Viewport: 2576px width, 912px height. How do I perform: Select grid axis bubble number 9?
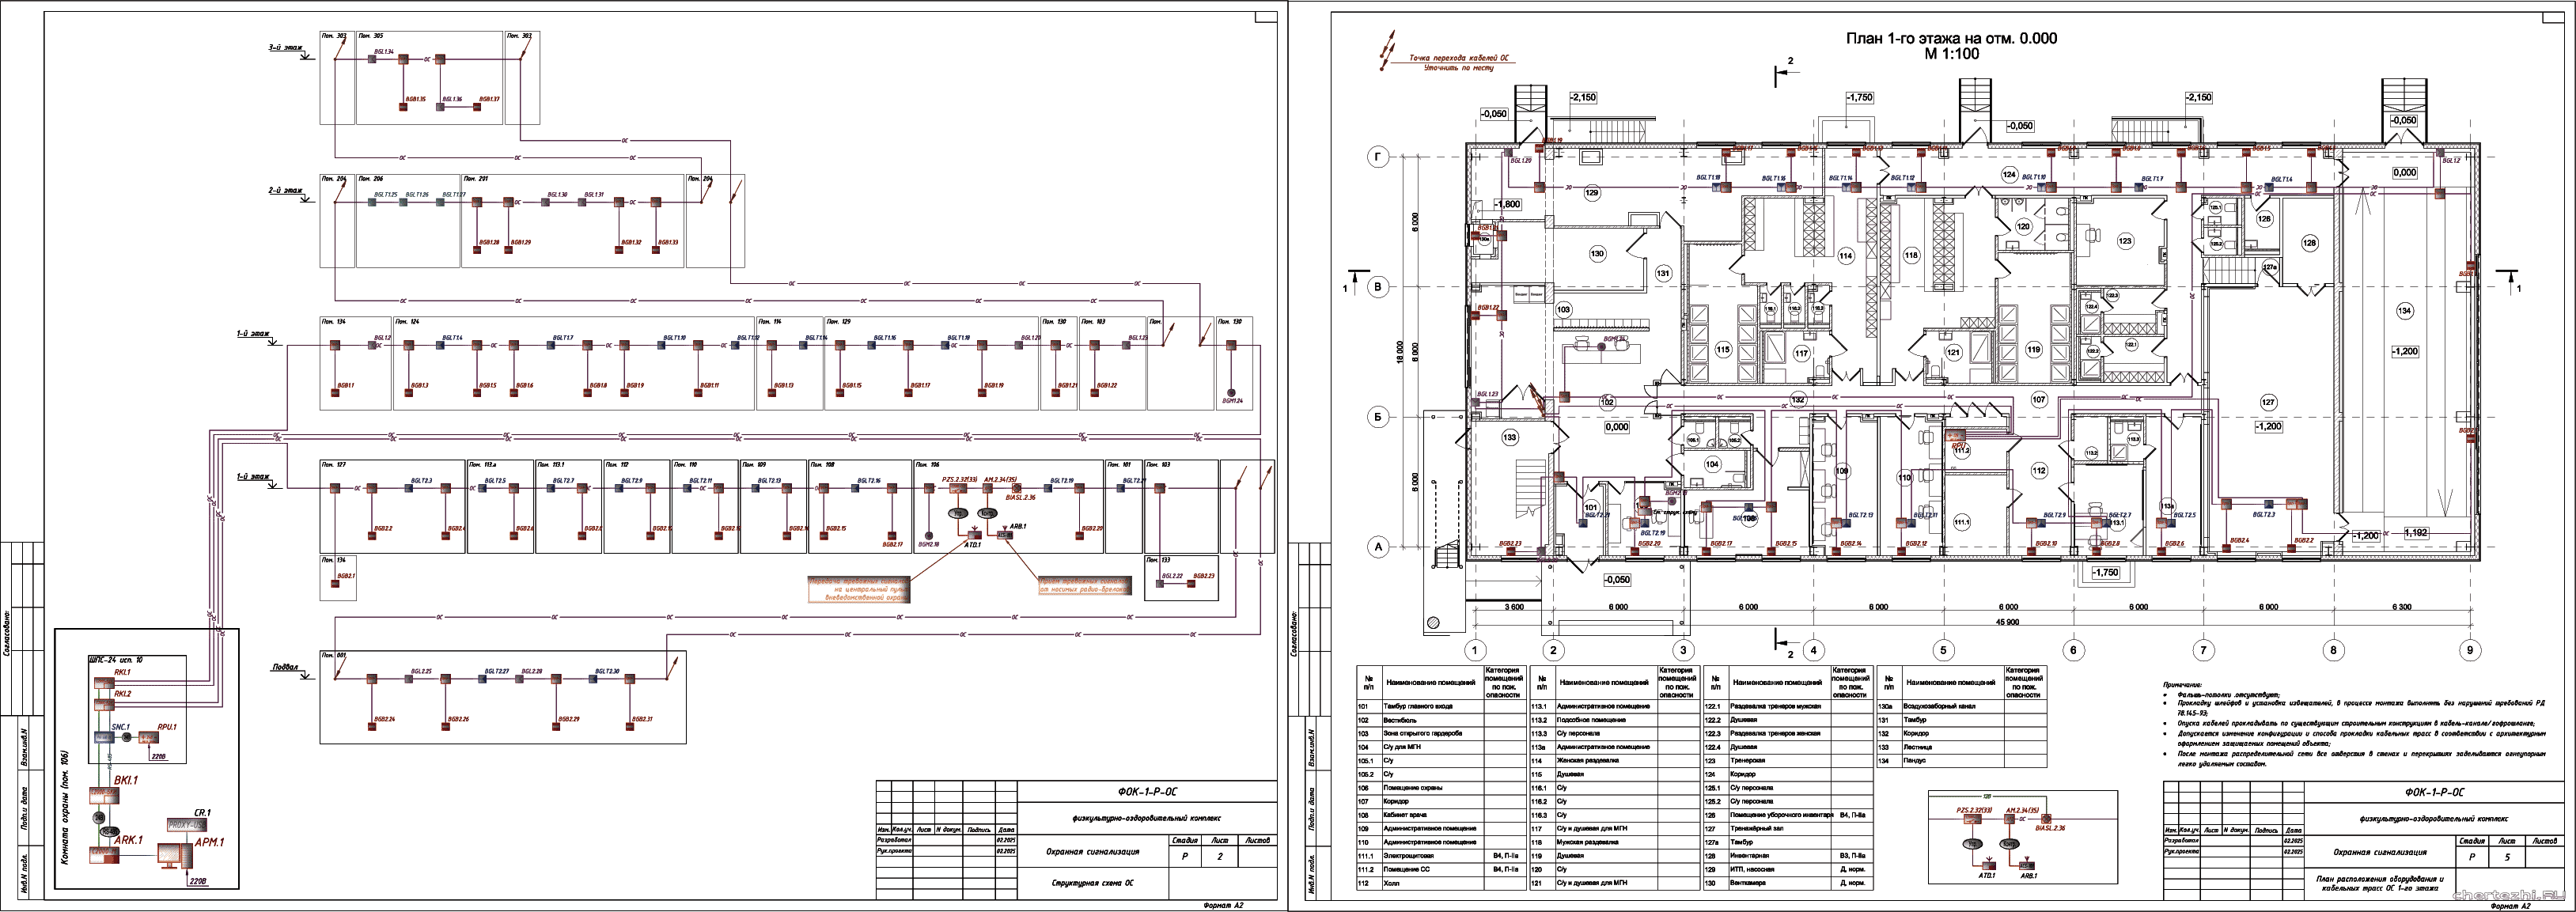tap(2469, 650)
